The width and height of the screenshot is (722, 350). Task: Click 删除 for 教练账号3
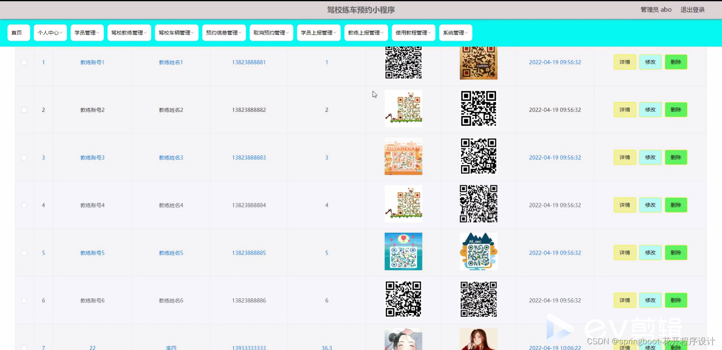[676, 157]
